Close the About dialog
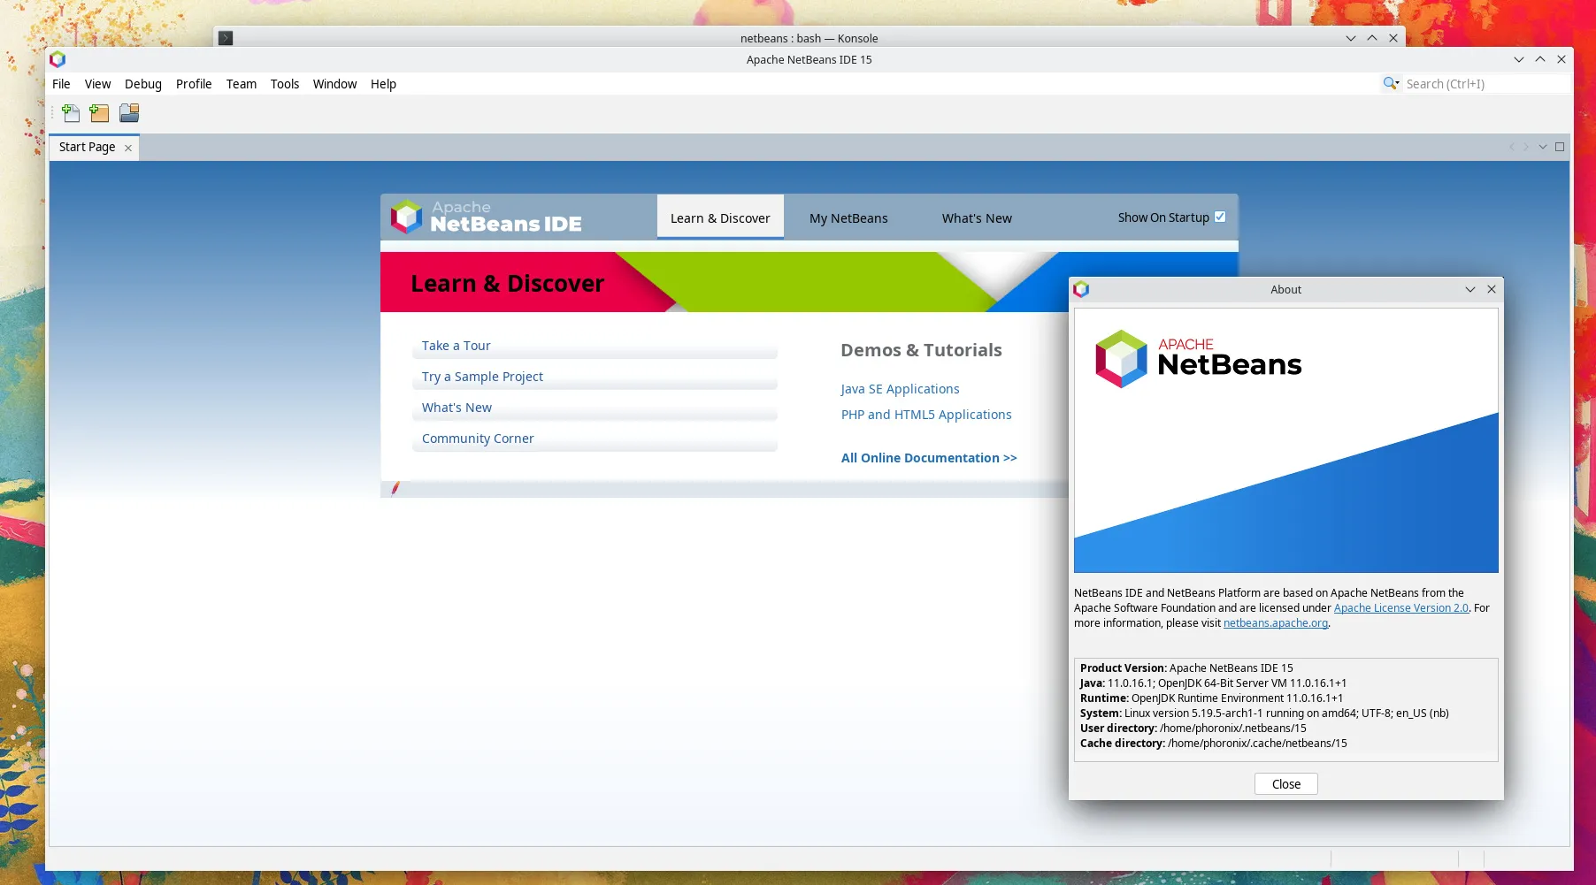This screenshot has width=1596, height=885. tap(1285, 783)
